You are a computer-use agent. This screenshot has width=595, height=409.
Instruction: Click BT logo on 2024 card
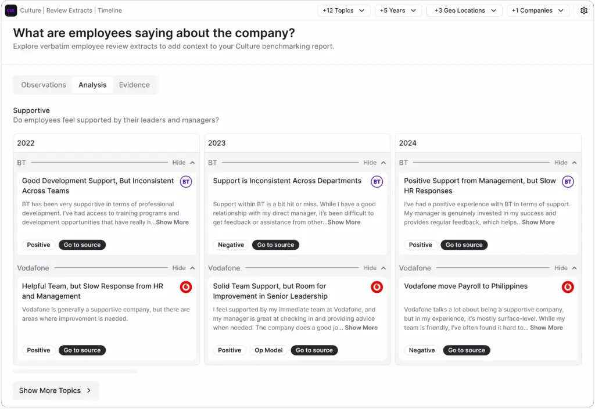pyautogui.click(x=568, y=182)
